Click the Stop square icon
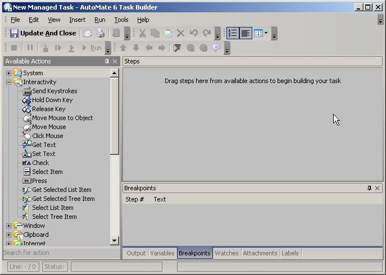This screenshot has height=275, width=386. 14,48
